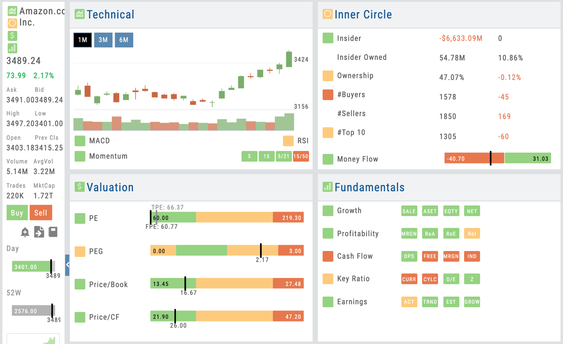Click the orange RSI indicator square
The width and height of the screenshot is (563, 344).
tap(288, 141)
